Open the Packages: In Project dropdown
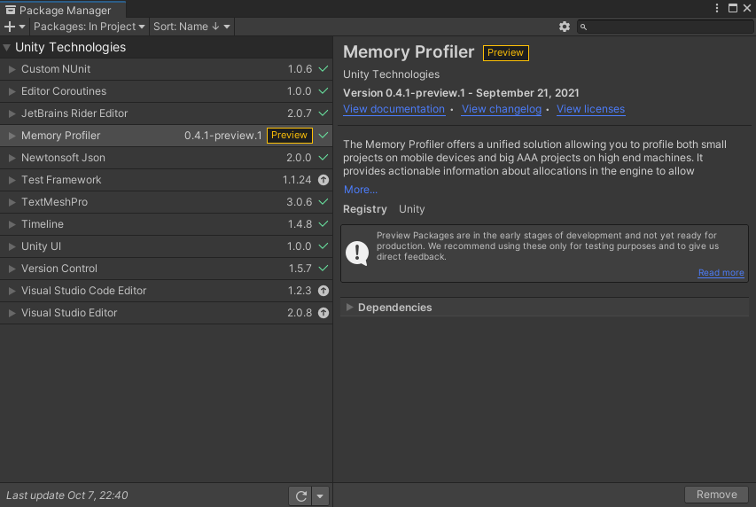This screenshot has height=507, width=756. (90, 27)
